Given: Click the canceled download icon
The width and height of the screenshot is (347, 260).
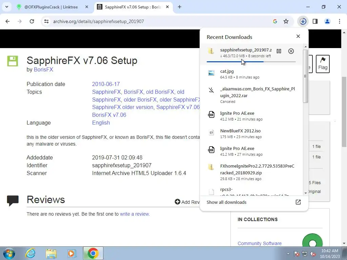Looking at the screenshot, I should 211,90.
